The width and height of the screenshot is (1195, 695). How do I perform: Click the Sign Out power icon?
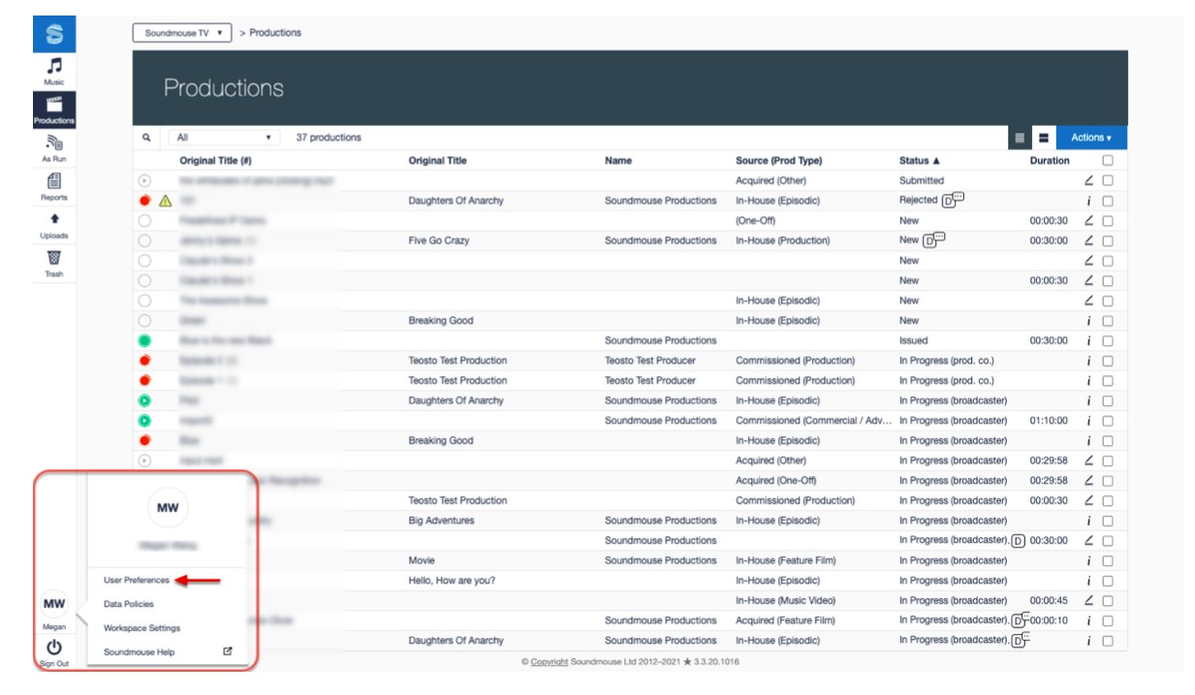coord(54,647)
